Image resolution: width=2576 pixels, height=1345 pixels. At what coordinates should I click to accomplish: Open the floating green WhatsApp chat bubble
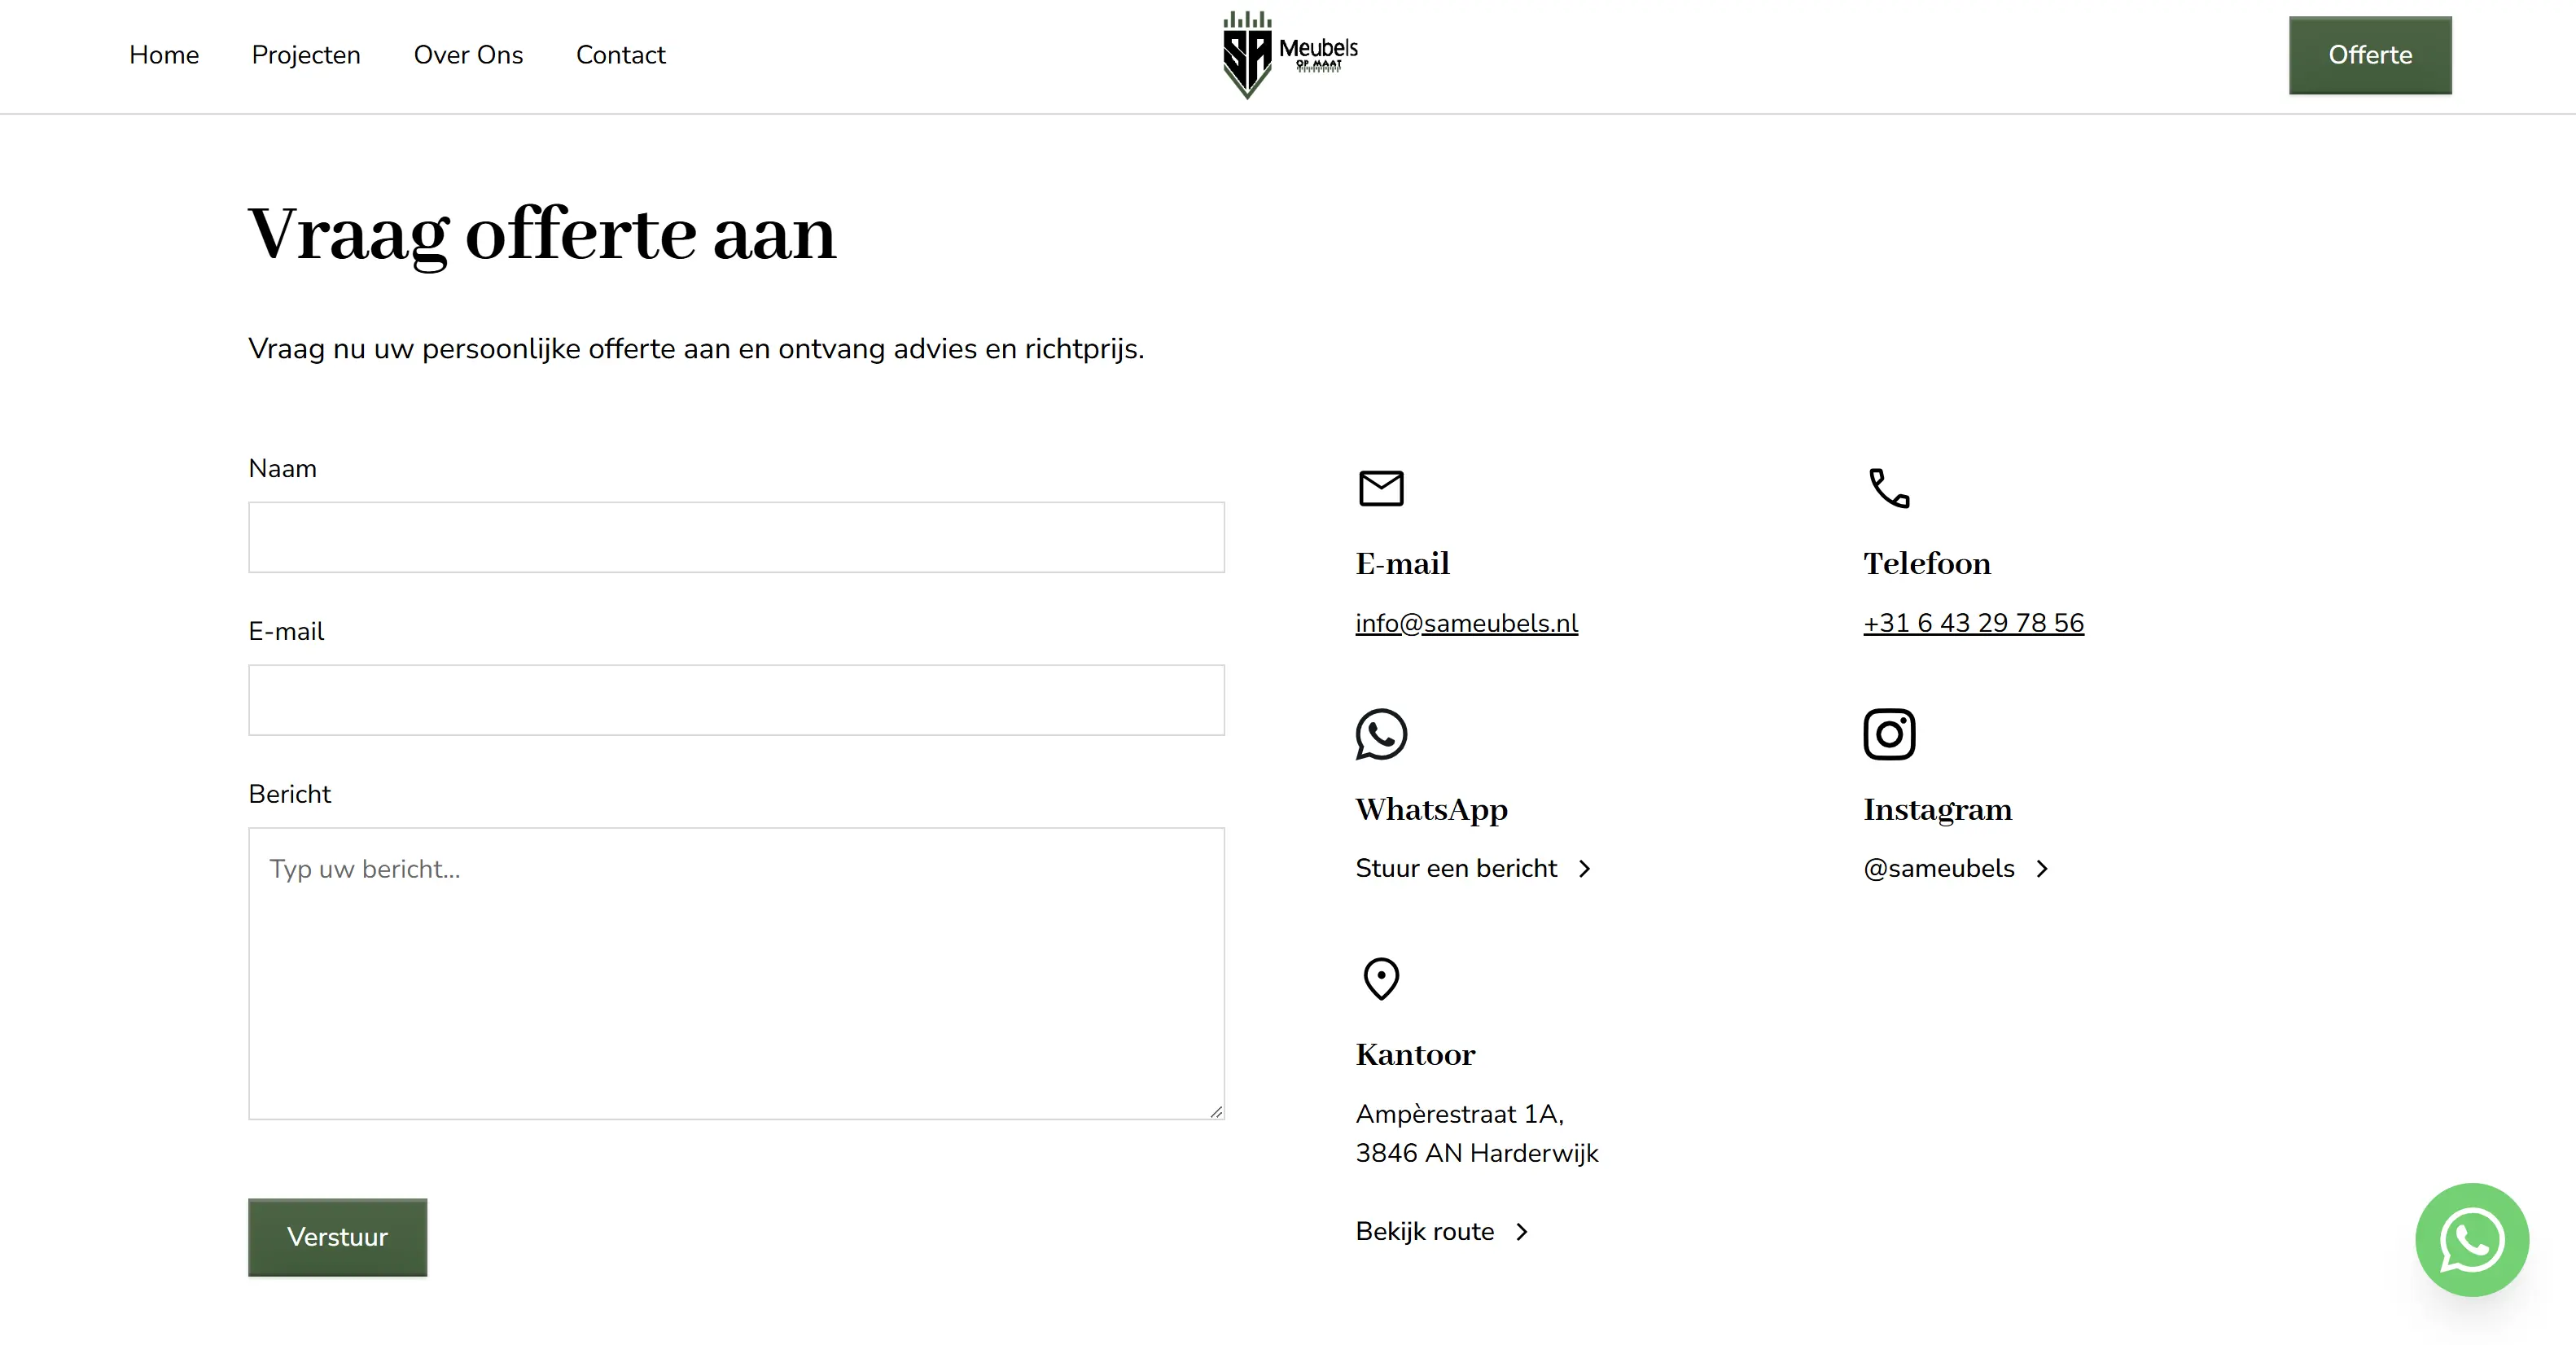click(2472, 1240)
